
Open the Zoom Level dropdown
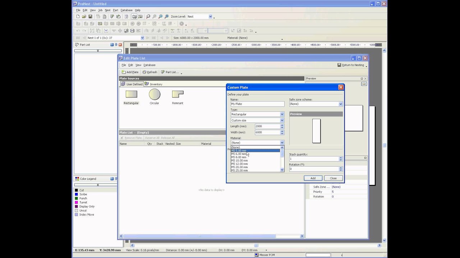pyautogui.click(x=210, y=16)
